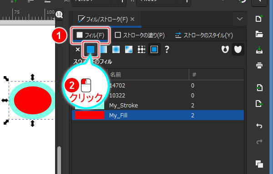Click the canvas vertical scrollbar thumb

coord(59,160)
